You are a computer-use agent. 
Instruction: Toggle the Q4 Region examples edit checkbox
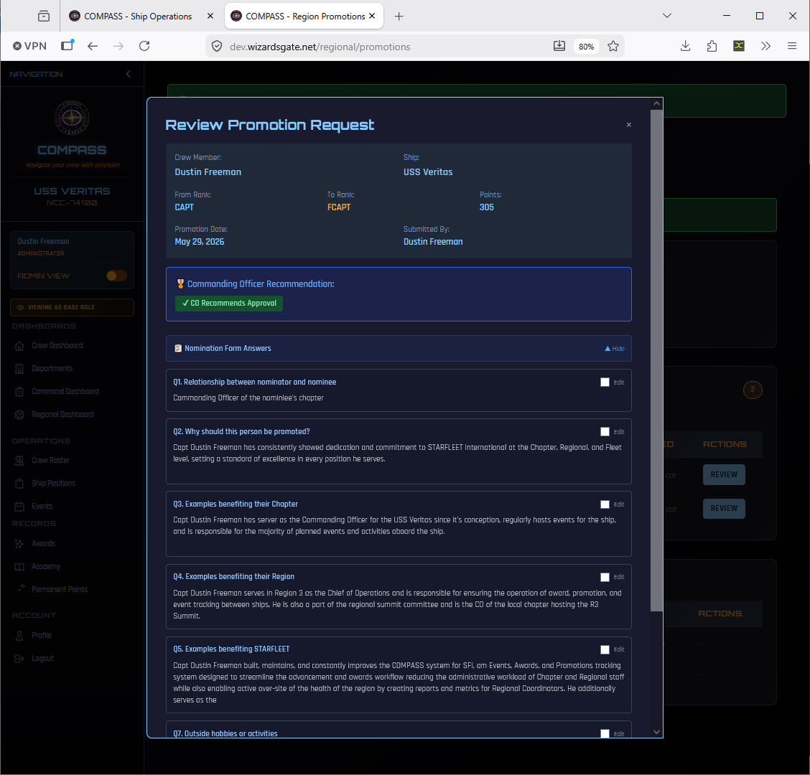[605, 577]
